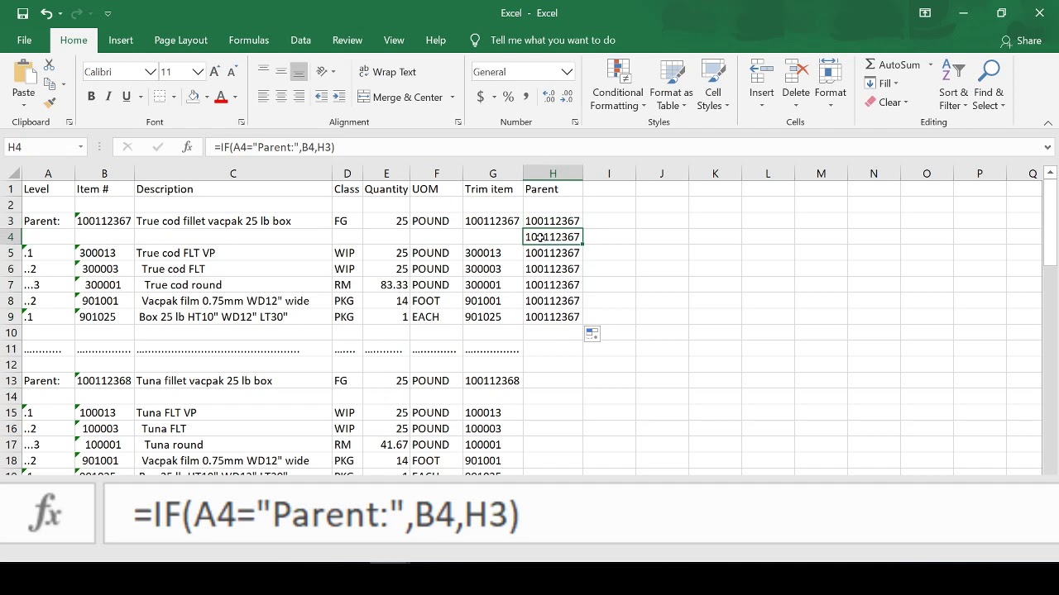The height and width of the screenshot is (595, 1059).
Task: Switch to the Page Layout tab
Action: [180, 40]
